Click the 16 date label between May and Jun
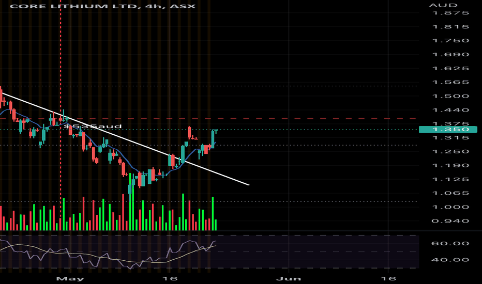This screenshot has width=482, height=284. click(170, 278)
